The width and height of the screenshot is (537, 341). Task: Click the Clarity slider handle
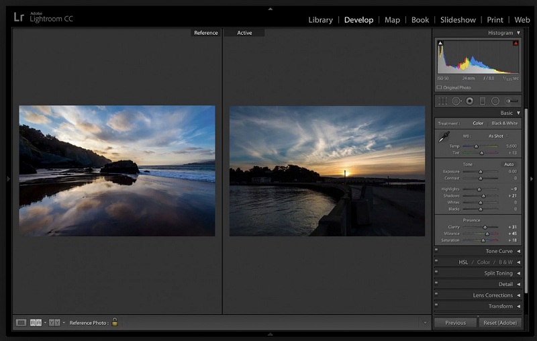485,227
